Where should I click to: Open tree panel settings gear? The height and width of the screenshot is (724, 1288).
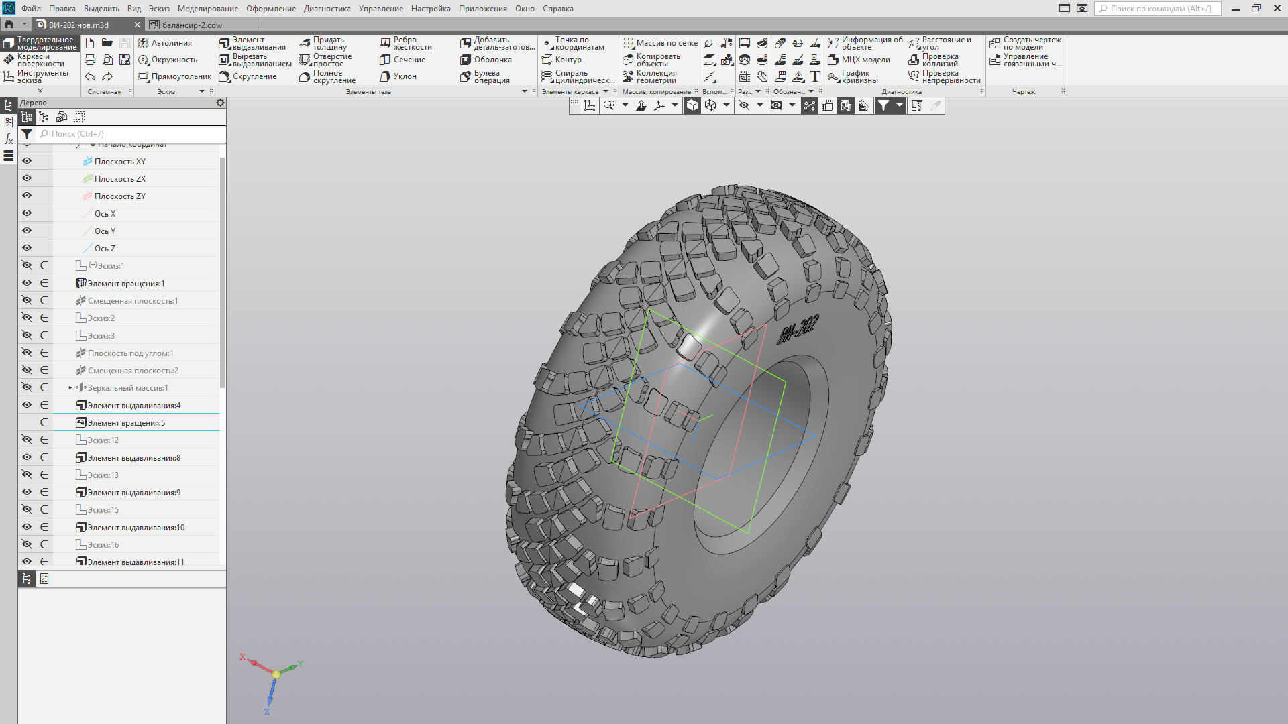(220, 103)
